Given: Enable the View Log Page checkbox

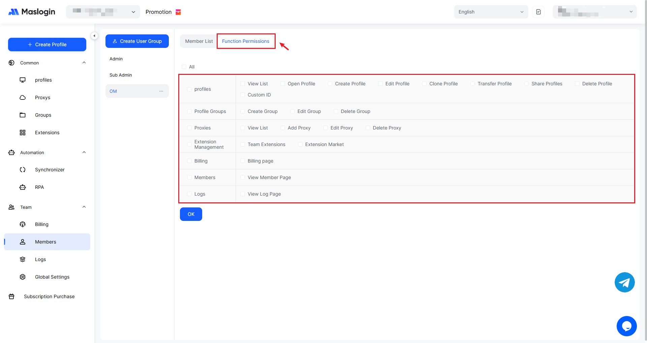Looking at the screenshot, I should point(243,194).
